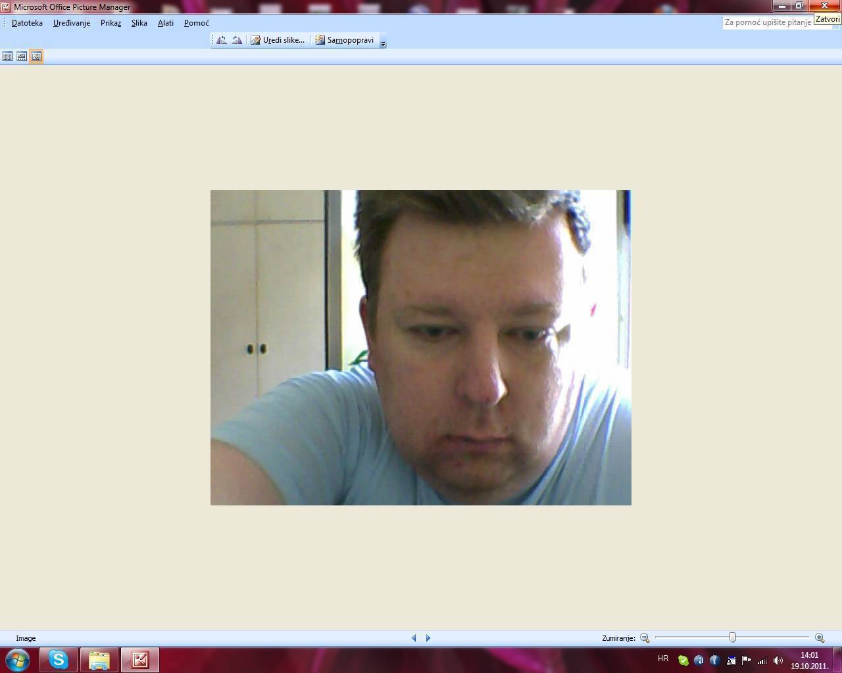Click the clock showing 14:01

point(810,661)
